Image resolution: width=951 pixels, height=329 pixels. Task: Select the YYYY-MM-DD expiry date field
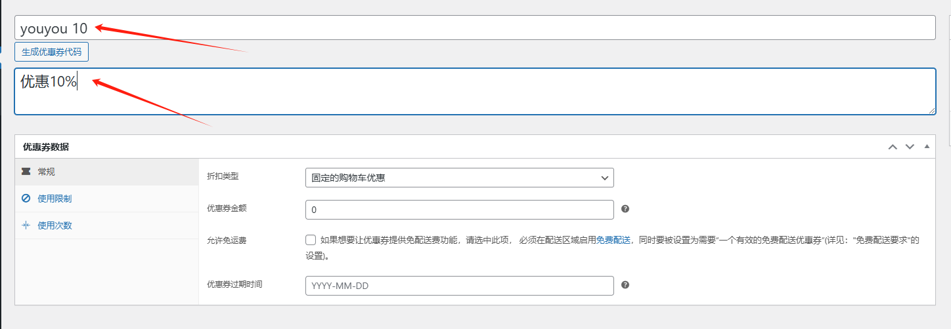click(x=459, y=286)
